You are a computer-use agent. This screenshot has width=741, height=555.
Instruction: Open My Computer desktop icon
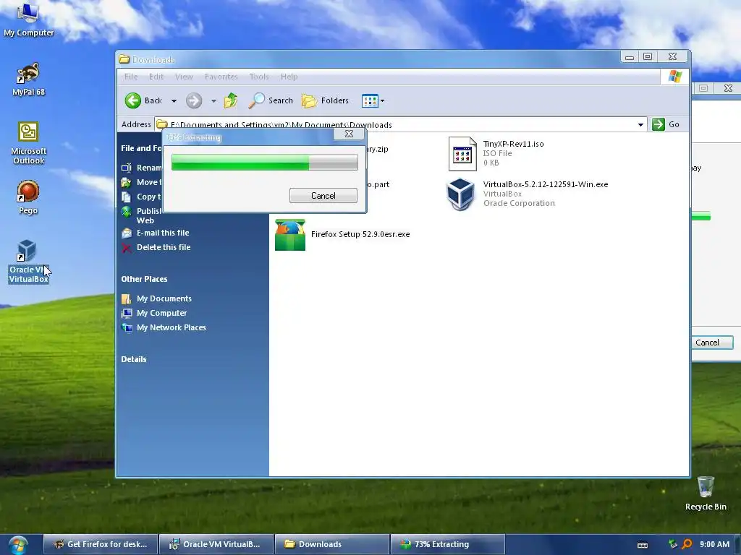28,19
